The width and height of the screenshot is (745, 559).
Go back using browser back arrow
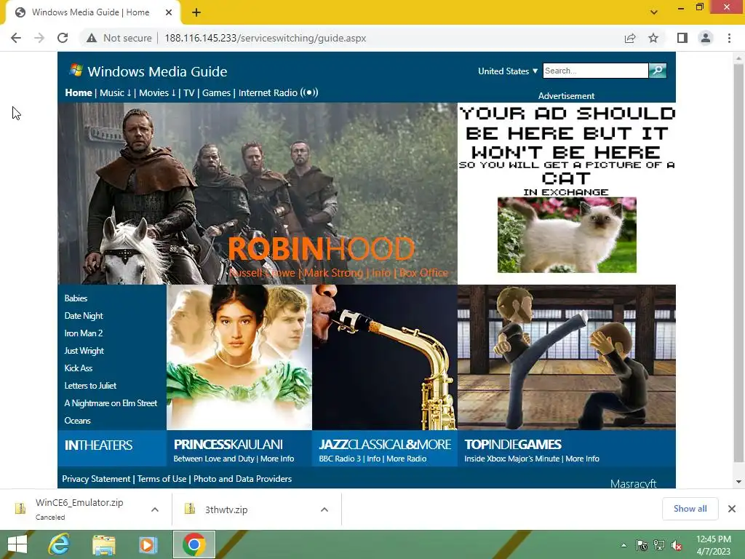click(x=16, y=38)
